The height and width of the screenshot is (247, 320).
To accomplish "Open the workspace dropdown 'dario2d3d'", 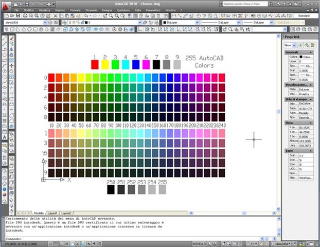I will pyautogui.click(x=47, y=23).
